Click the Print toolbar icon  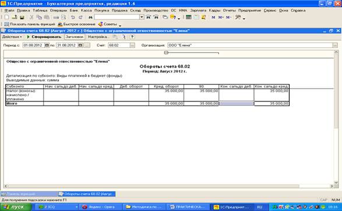(56, 17)
